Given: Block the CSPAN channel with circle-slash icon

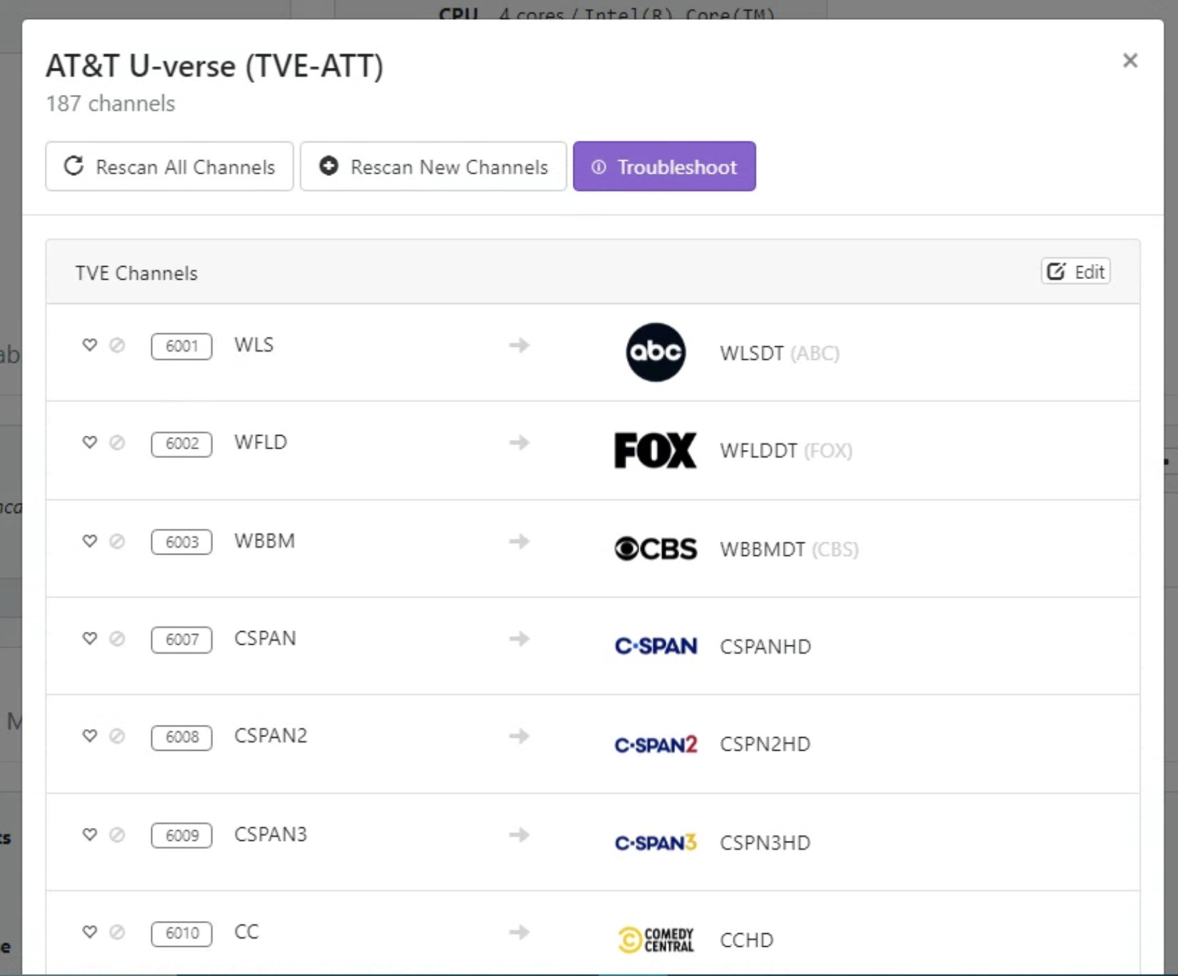Looking at the screenshot, I should (117, 639).
